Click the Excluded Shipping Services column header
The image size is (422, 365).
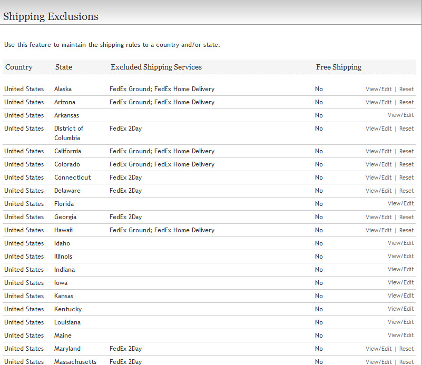156,67
